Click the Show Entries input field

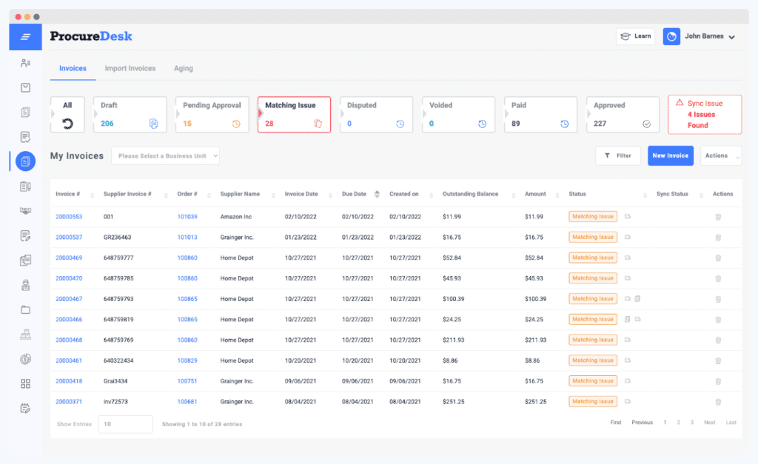[125, 424]
